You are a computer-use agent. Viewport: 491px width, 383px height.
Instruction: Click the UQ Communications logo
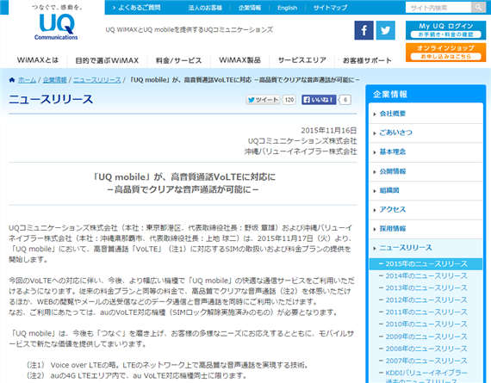click(x=56, y=28)
